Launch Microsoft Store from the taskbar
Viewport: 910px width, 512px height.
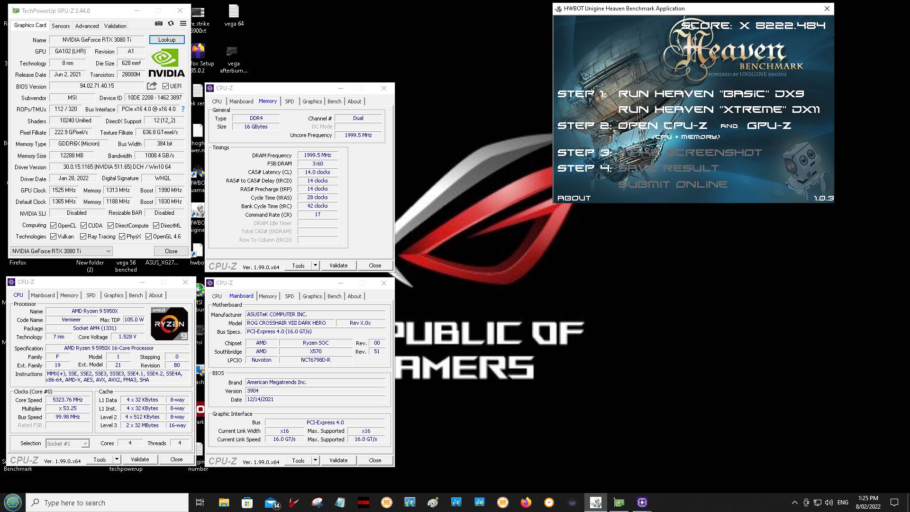(247, 503)
